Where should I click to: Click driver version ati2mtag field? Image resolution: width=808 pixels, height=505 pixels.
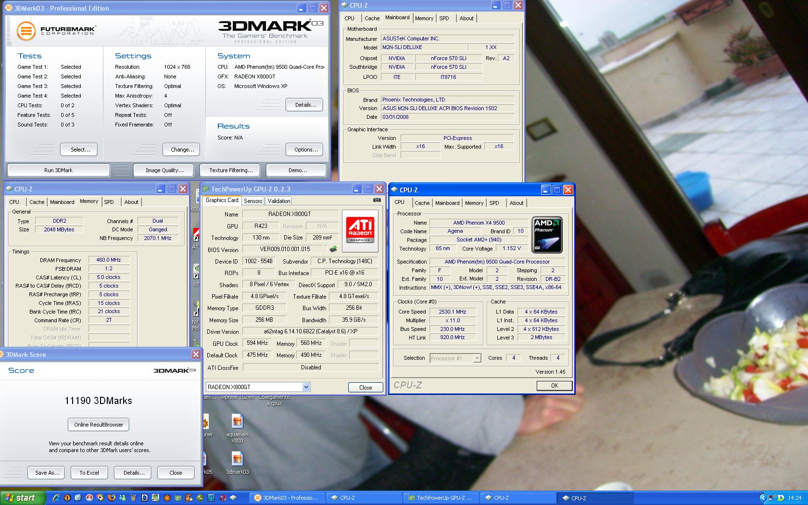pos(311,332)
